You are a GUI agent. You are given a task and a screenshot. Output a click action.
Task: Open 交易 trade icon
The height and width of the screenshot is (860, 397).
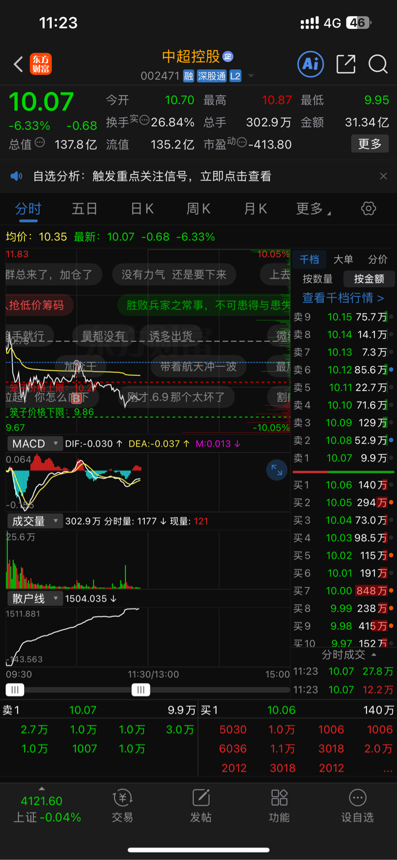coord(123,806)
